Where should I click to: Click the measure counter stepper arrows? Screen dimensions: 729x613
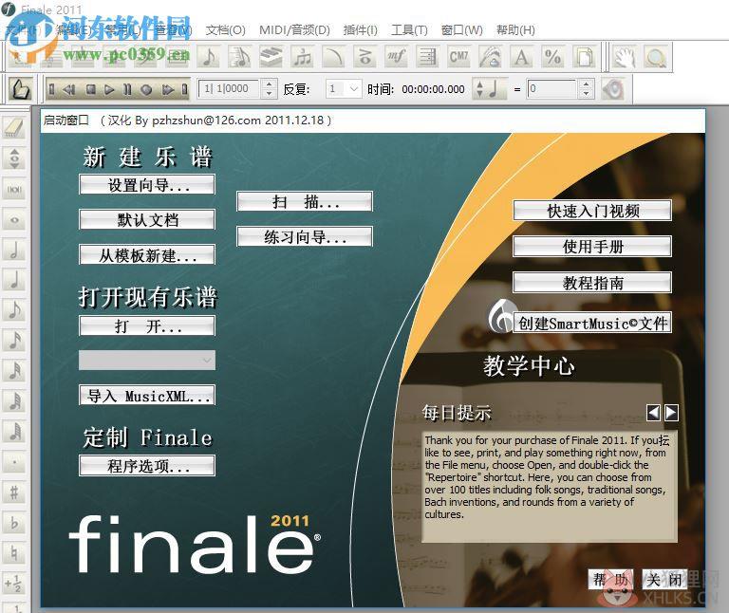(x=269, y=88)
